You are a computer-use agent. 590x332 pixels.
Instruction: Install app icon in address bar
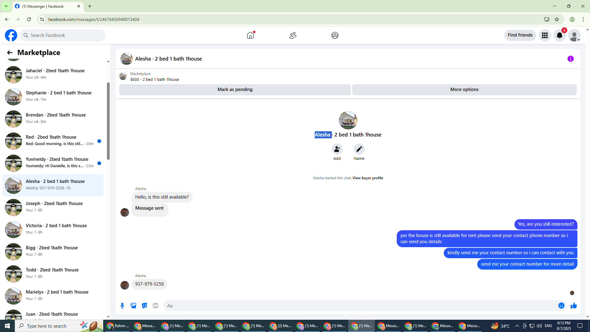pyautogui.click(x=547, y=19)
